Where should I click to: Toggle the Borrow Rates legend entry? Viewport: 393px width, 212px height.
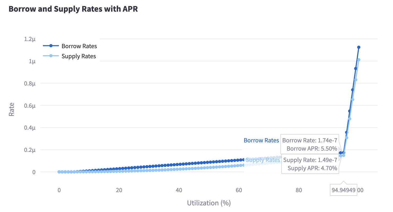click(79, 46)
